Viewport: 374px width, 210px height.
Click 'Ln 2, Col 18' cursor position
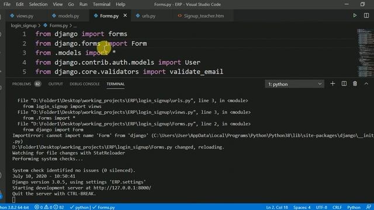277,207
